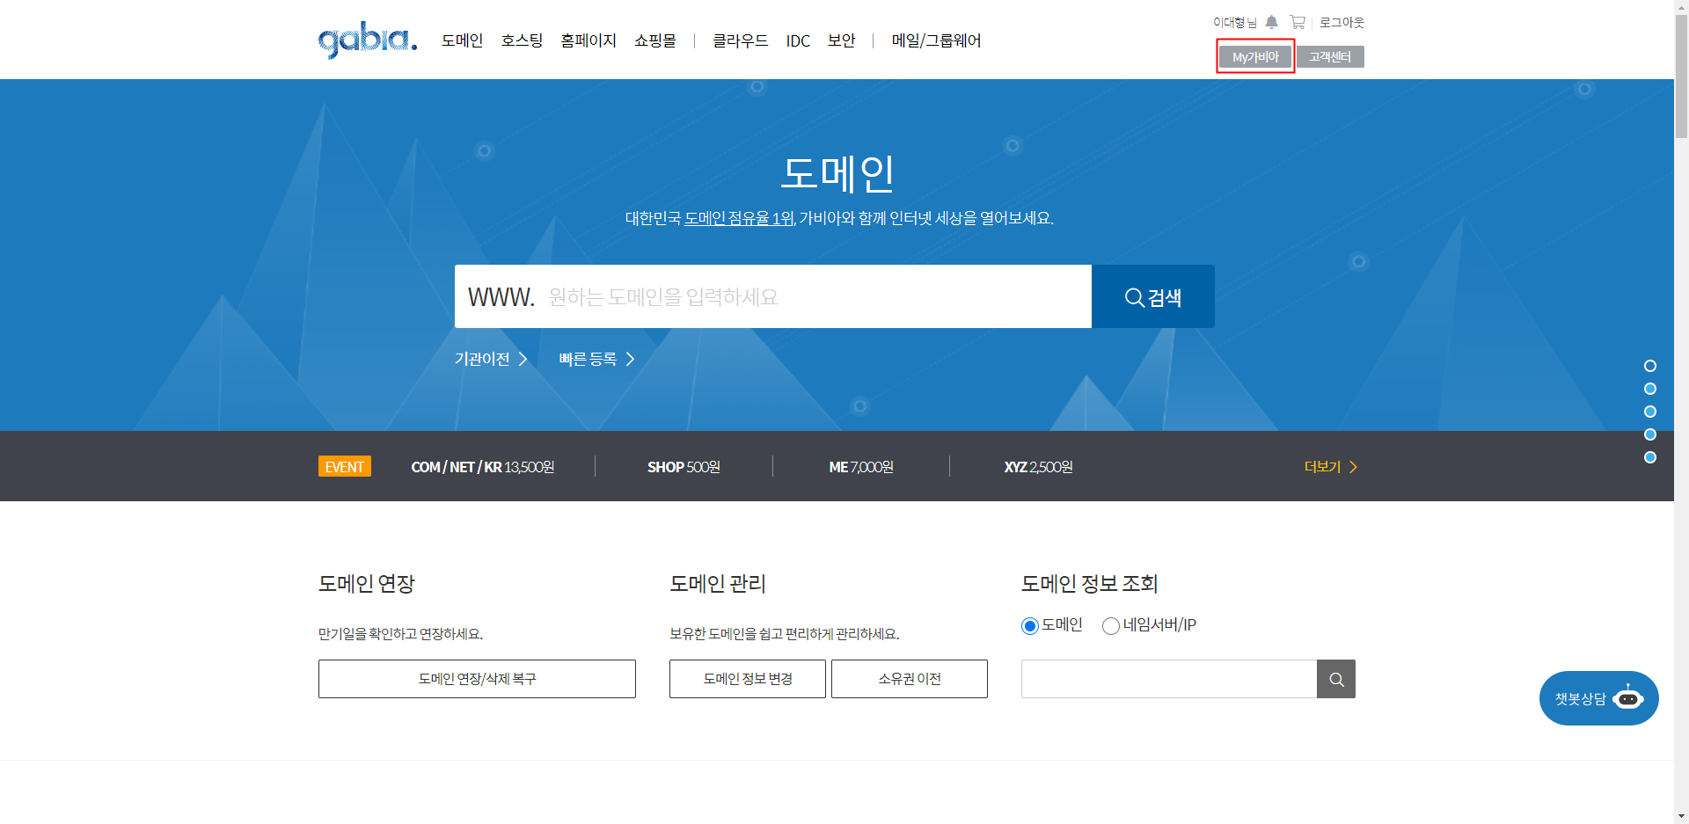Viewport: 1689px width, 824px height.
Task: Click the EVENT badge
Action: click(x=345, y=467)
